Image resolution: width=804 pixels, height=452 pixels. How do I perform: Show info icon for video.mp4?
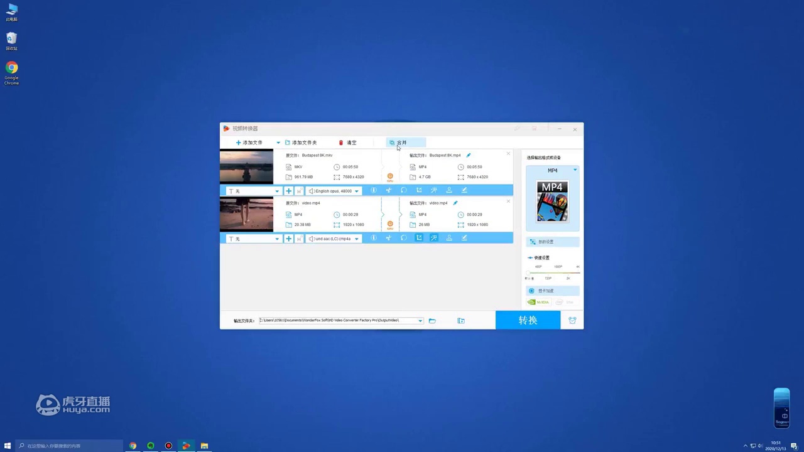tap(374, 238)
